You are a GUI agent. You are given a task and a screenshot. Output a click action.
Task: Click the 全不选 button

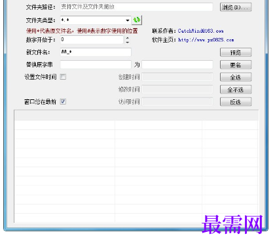(236, 90)
